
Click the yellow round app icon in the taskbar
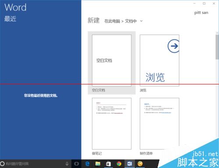[140, 164]
